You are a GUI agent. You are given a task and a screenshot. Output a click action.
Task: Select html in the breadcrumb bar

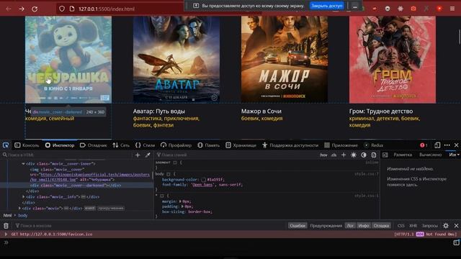[7, 215]
